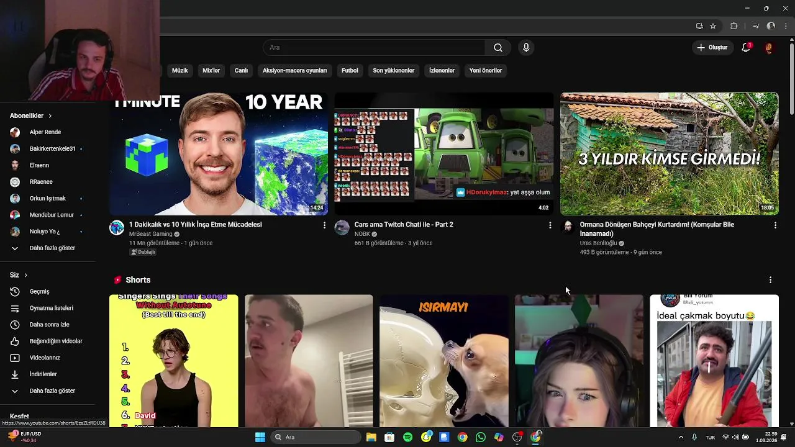
Task: Open the 3 YILDIR KİMSE GİRMEDİ thumbnail
Action: click(x=670, y=154)
